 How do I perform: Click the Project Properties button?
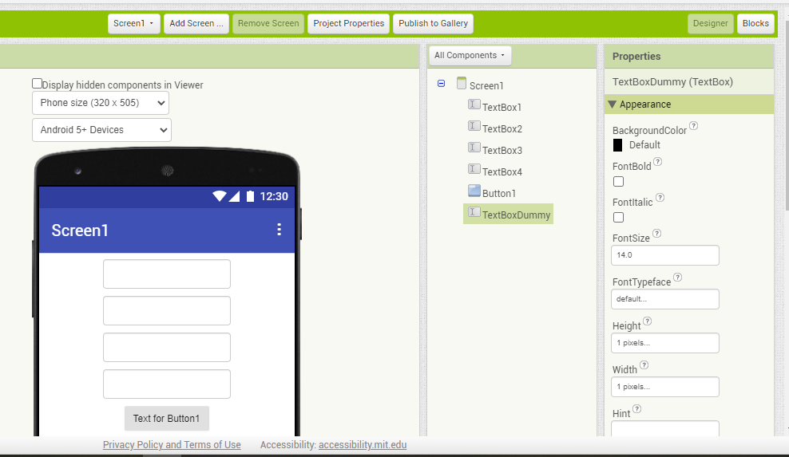click(348, 24)
